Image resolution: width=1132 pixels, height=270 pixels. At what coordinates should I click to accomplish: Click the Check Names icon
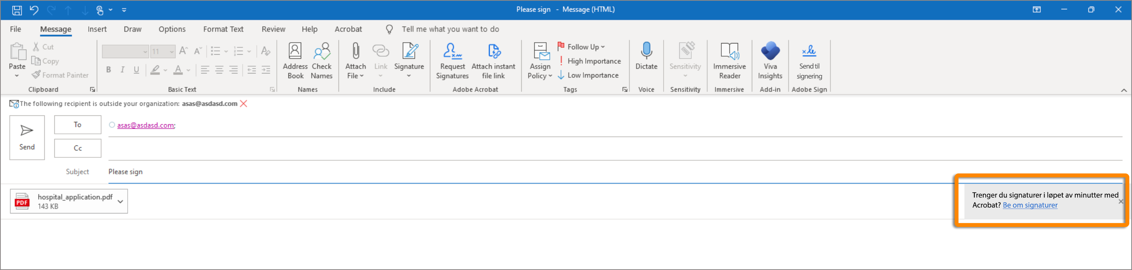click(x=321, y=52)
